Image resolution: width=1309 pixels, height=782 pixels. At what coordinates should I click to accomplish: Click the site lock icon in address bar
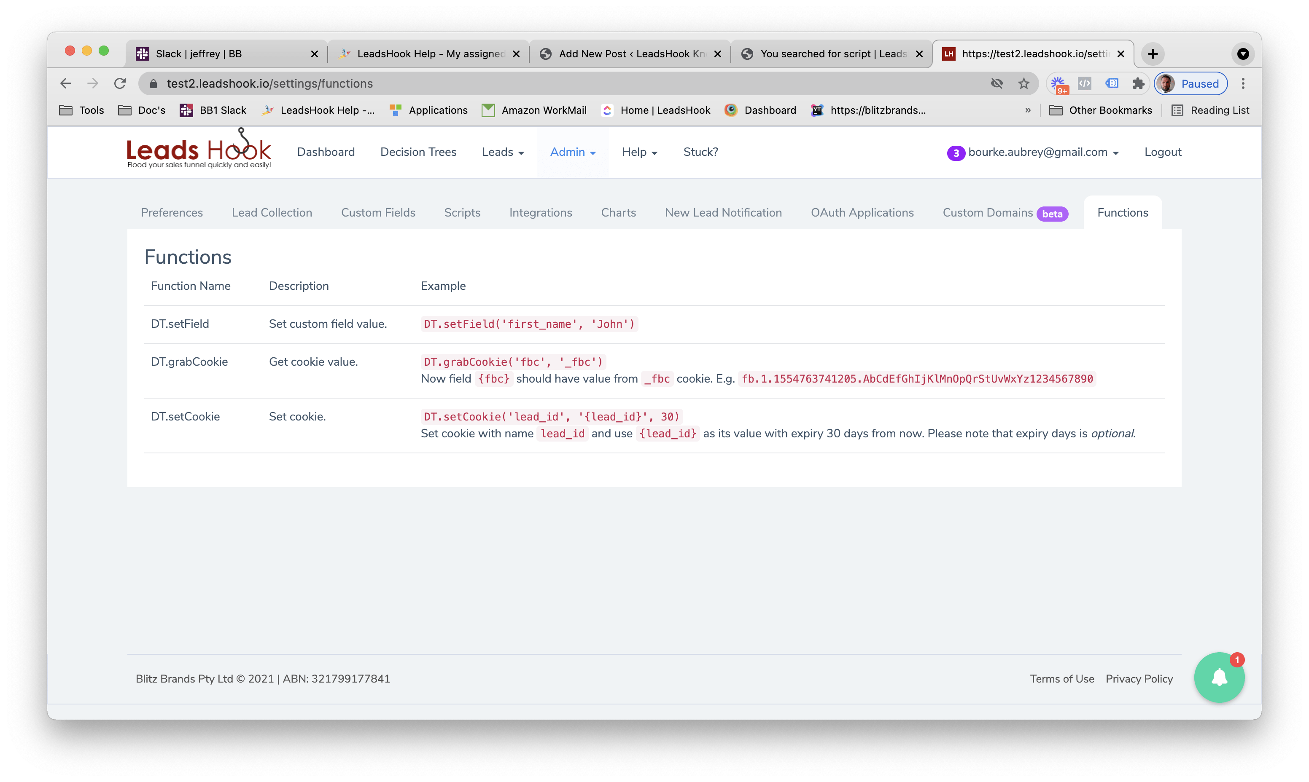pyautogui.click(x=154, y=83)
